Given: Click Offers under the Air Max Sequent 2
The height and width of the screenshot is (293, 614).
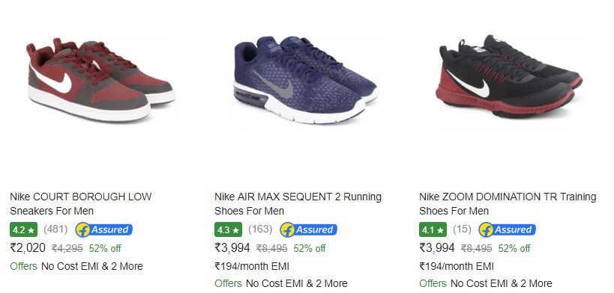Looking at the screenshot, I should point(228,283).
